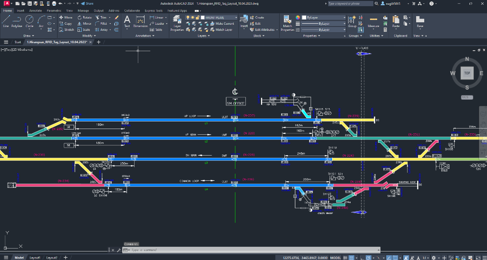Image resolution: width=487 pixels, height=260 pixels.
Task: Activate the Move command
Action: click(x=66, y=18)
